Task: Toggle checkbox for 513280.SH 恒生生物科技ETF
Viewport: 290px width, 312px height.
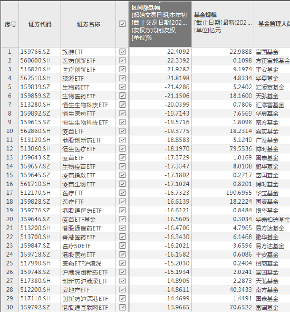Action: click(122, 105)
